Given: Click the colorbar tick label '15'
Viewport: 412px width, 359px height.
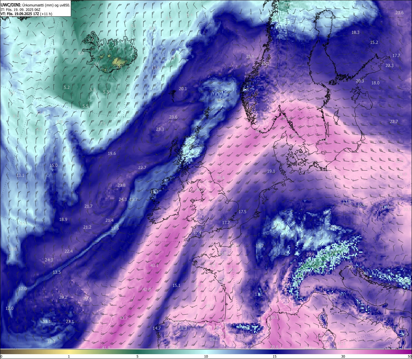Looking at the screenshot, I should [x=274, y=356].
